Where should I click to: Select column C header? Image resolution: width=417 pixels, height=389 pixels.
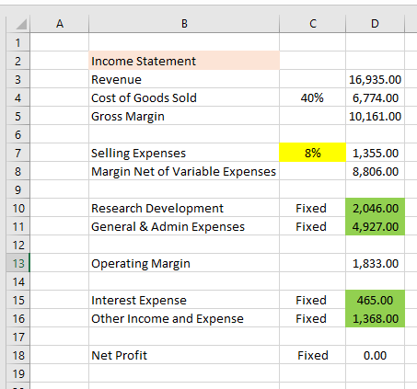point(313,24)
